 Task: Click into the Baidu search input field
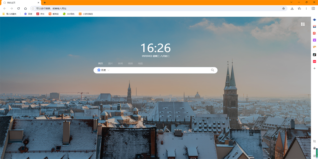tap(159, 70)
